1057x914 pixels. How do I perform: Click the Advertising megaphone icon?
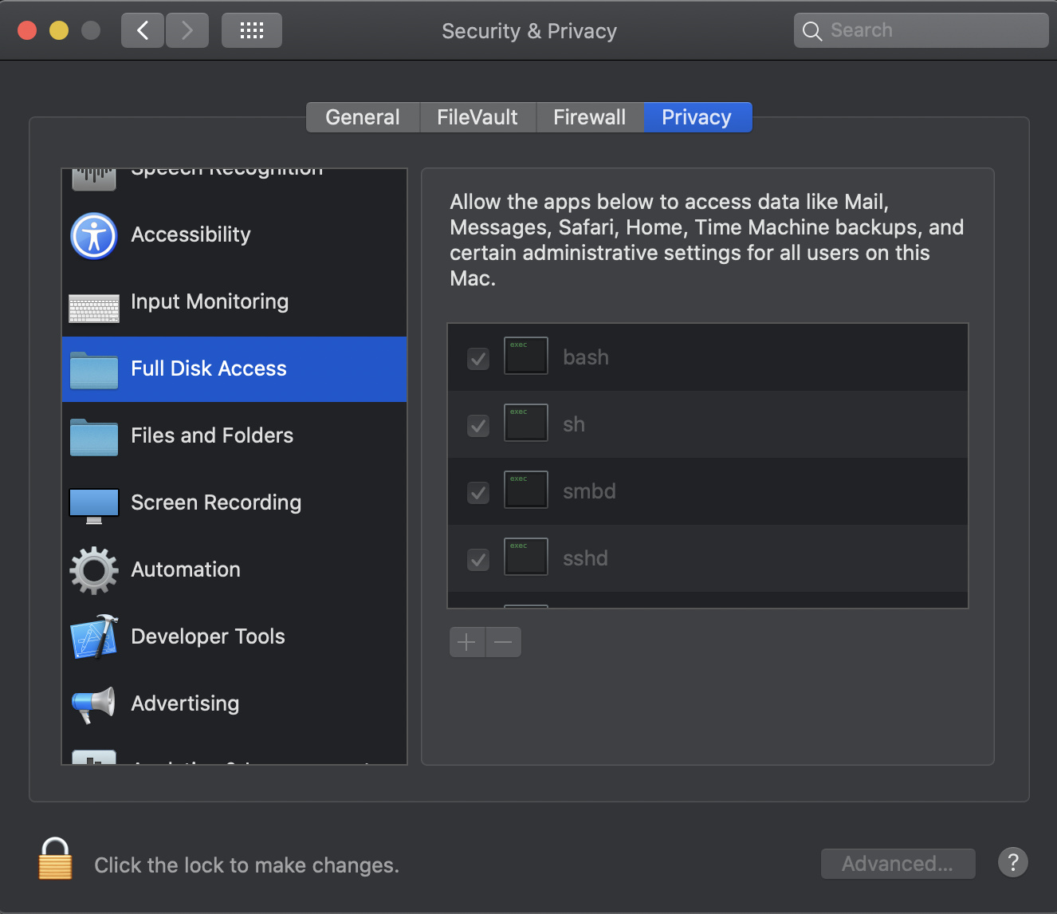(x=94, y=704)
